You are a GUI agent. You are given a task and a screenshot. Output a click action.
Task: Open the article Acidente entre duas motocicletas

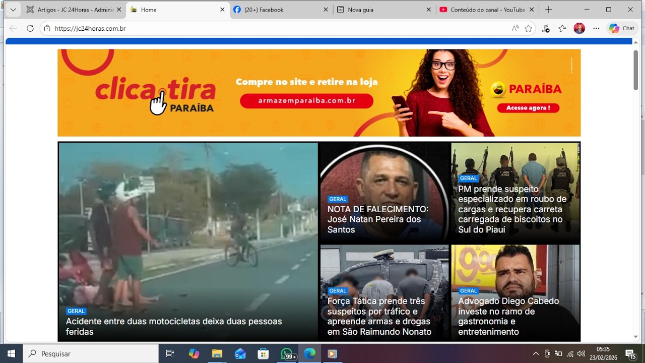174,327
